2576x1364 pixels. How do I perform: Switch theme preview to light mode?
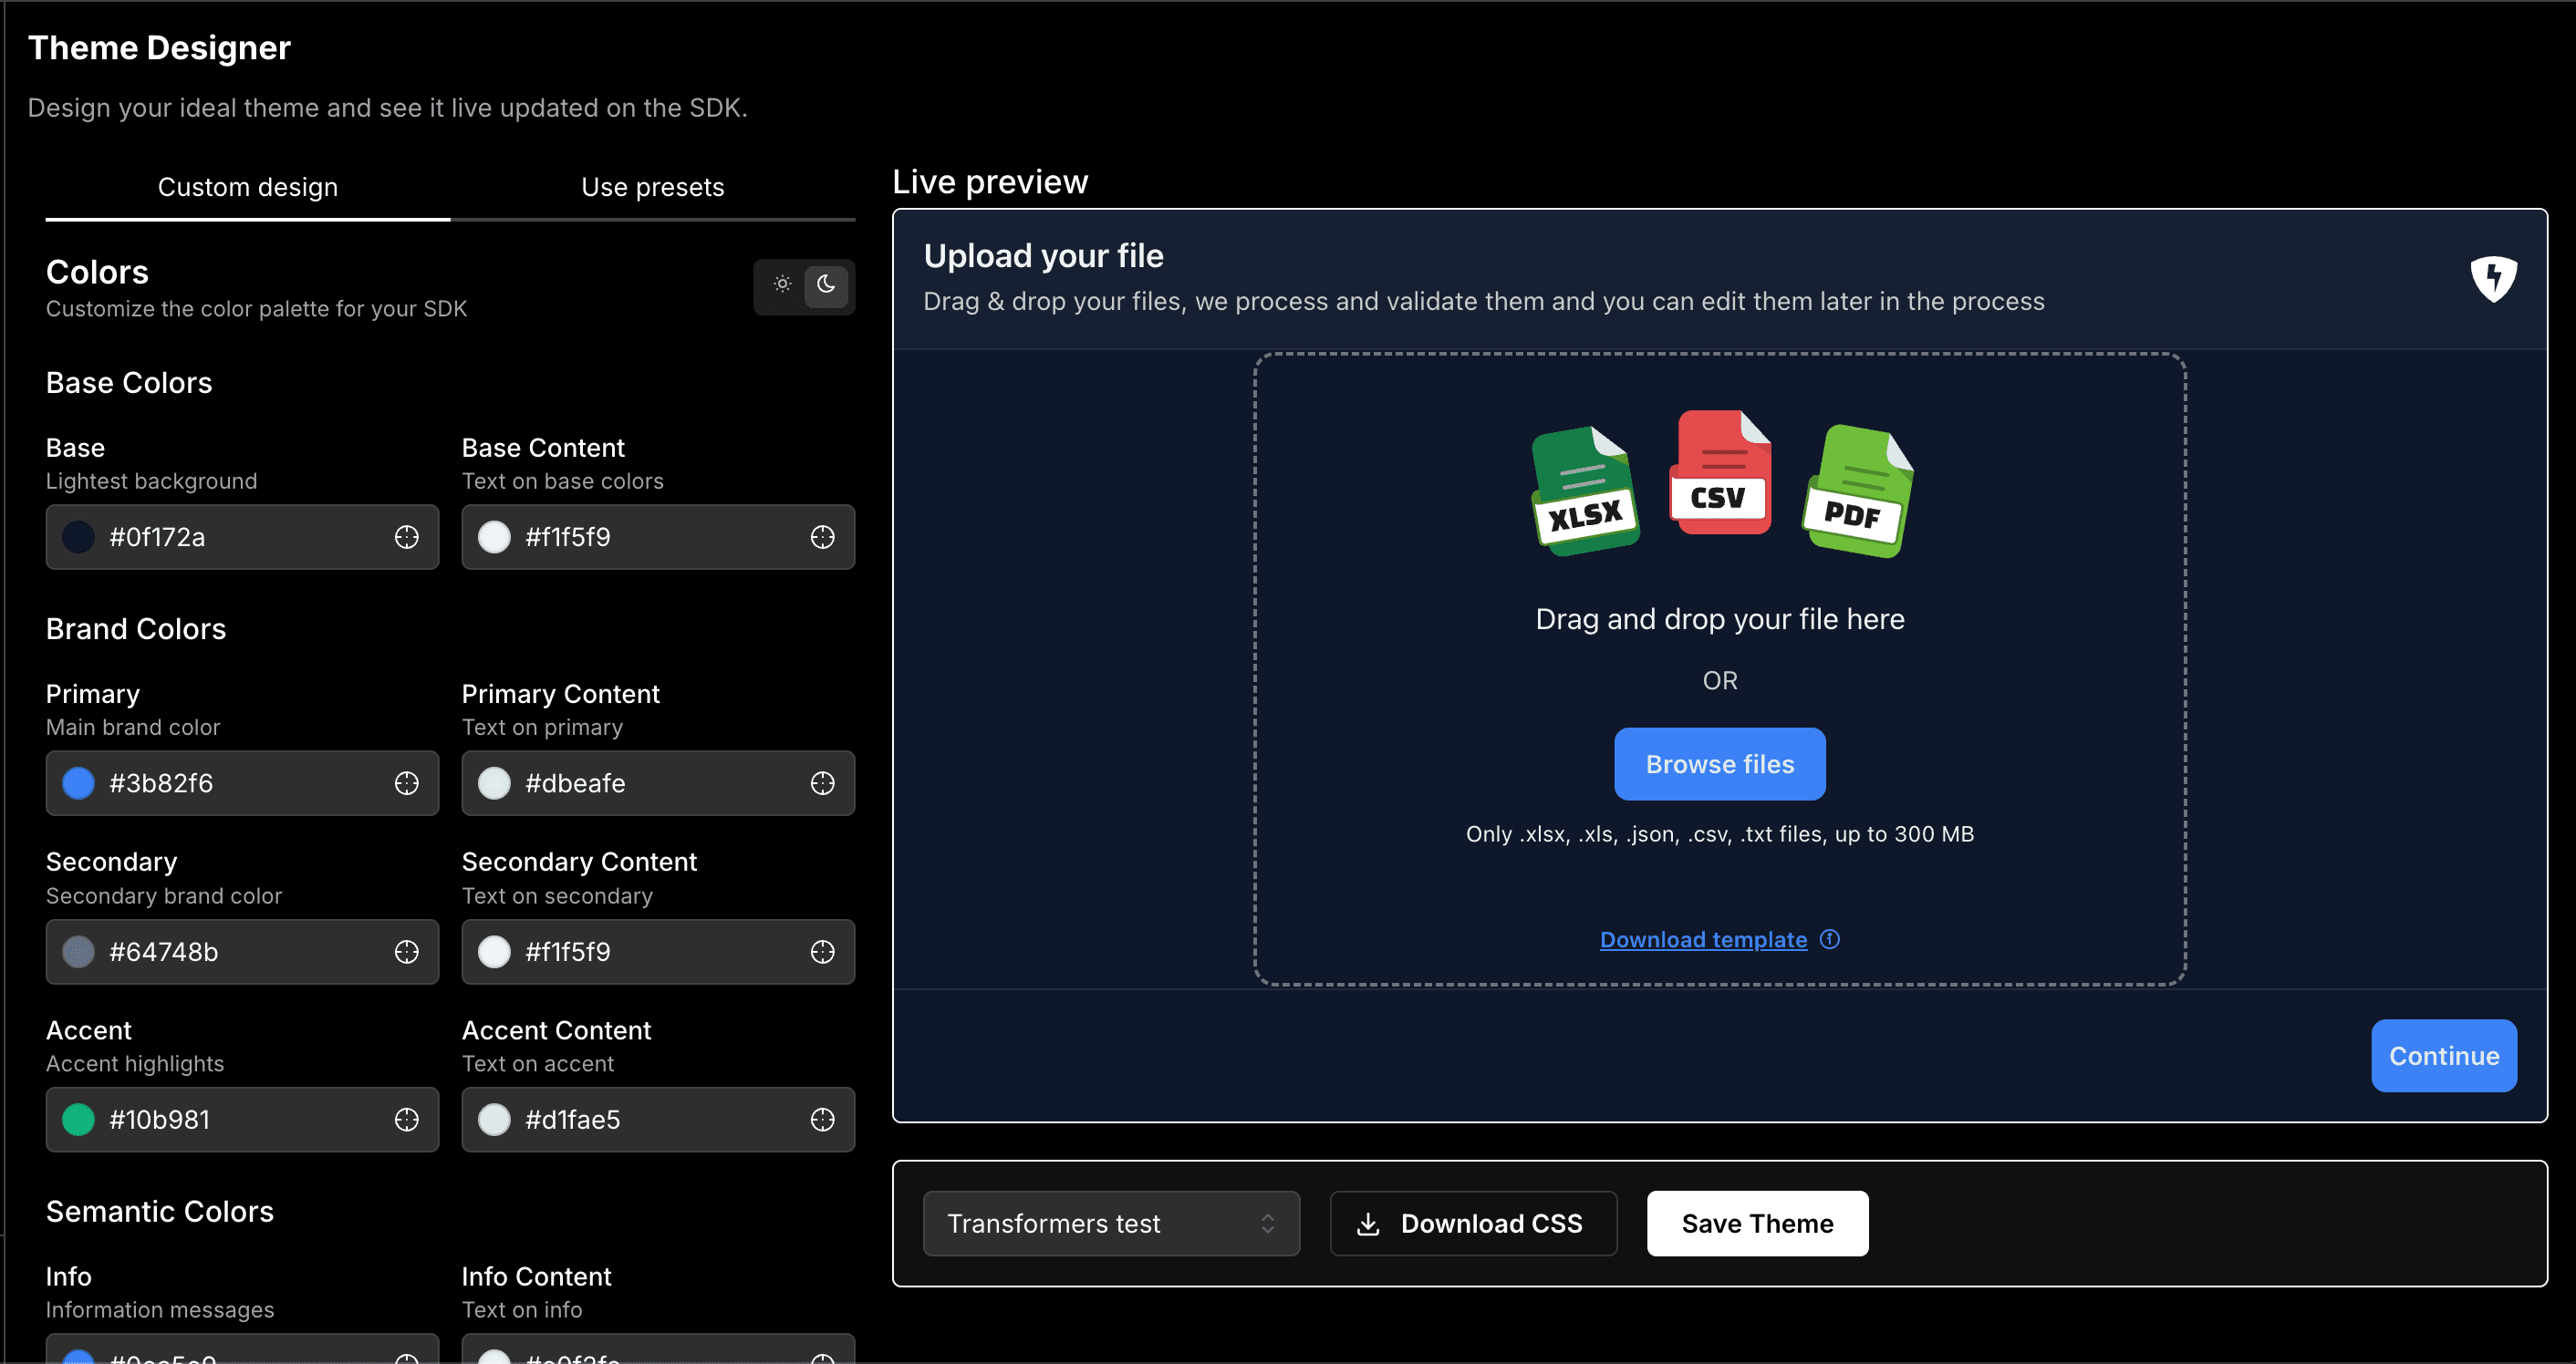point(782,287)
